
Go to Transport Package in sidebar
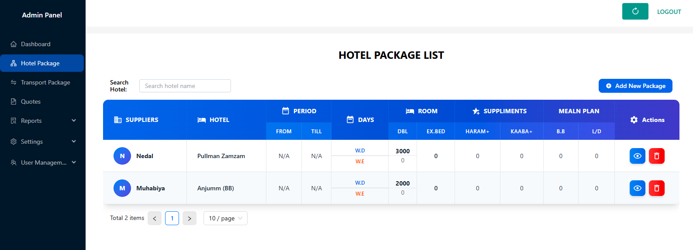(45, 82)
